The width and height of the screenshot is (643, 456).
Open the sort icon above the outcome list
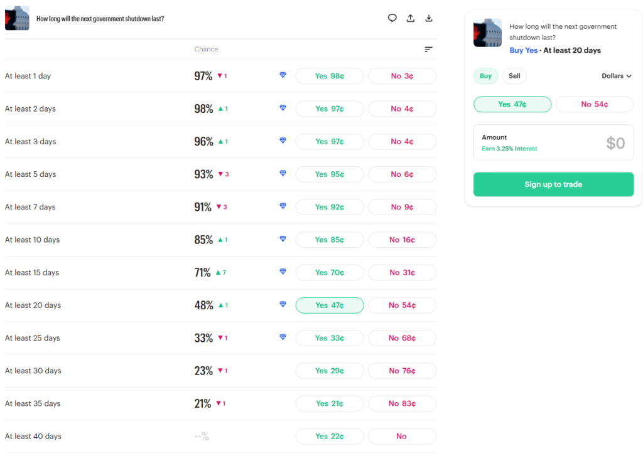(x=428, y=49)
